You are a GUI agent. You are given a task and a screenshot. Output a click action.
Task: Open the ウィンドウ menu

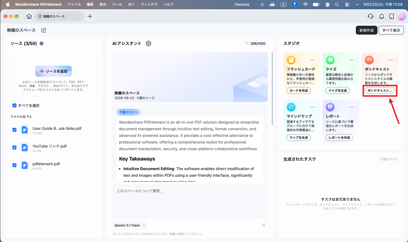point(149,4)
